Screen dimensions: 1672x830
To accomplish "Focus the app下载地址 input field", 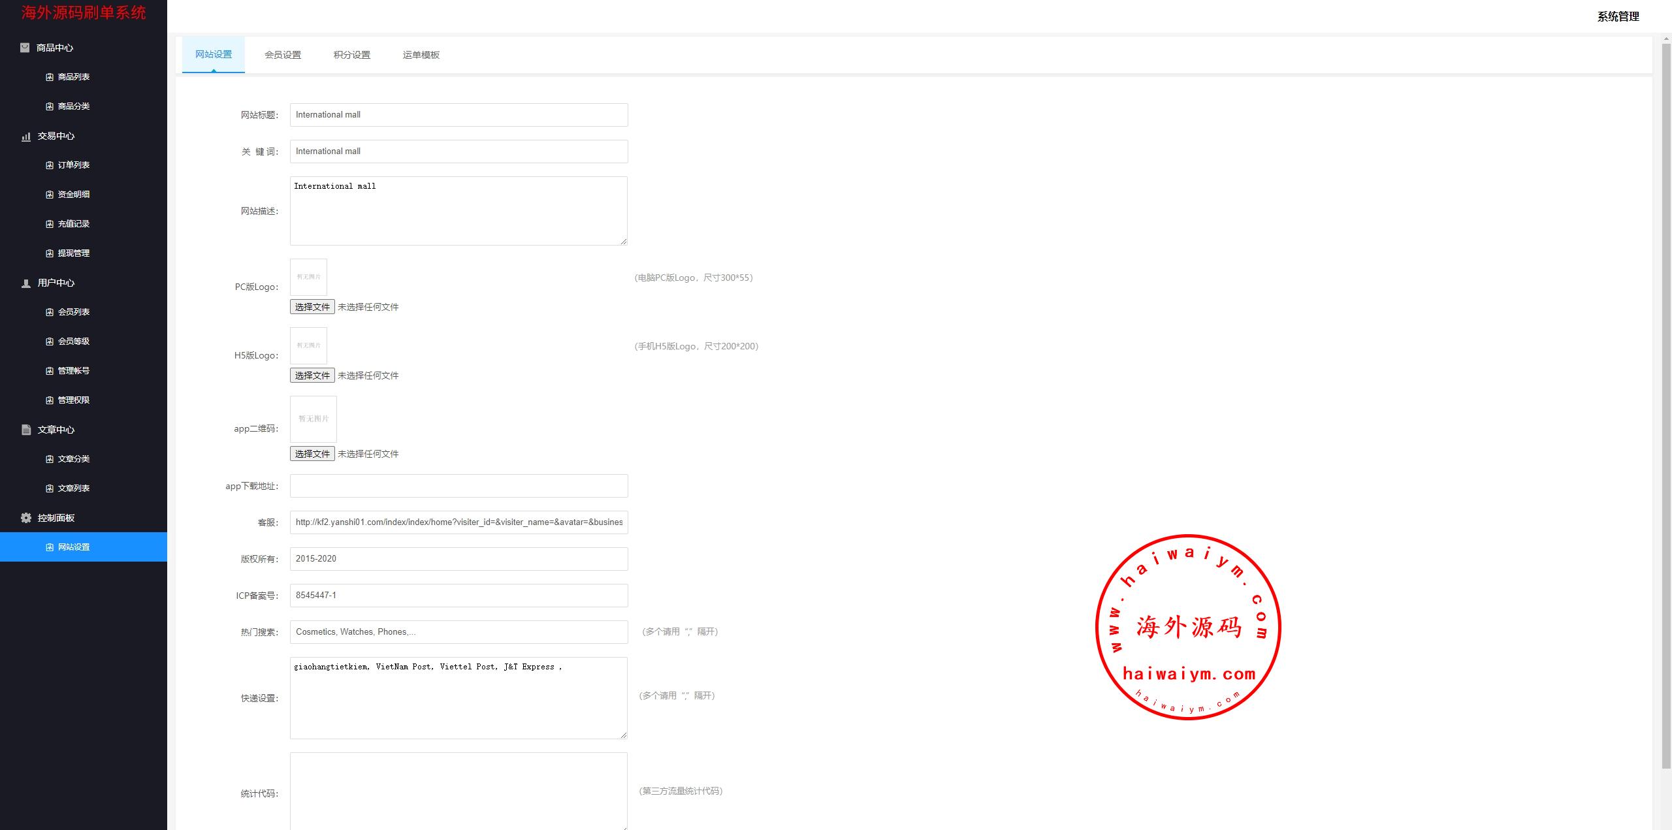I will click(458, 486).
